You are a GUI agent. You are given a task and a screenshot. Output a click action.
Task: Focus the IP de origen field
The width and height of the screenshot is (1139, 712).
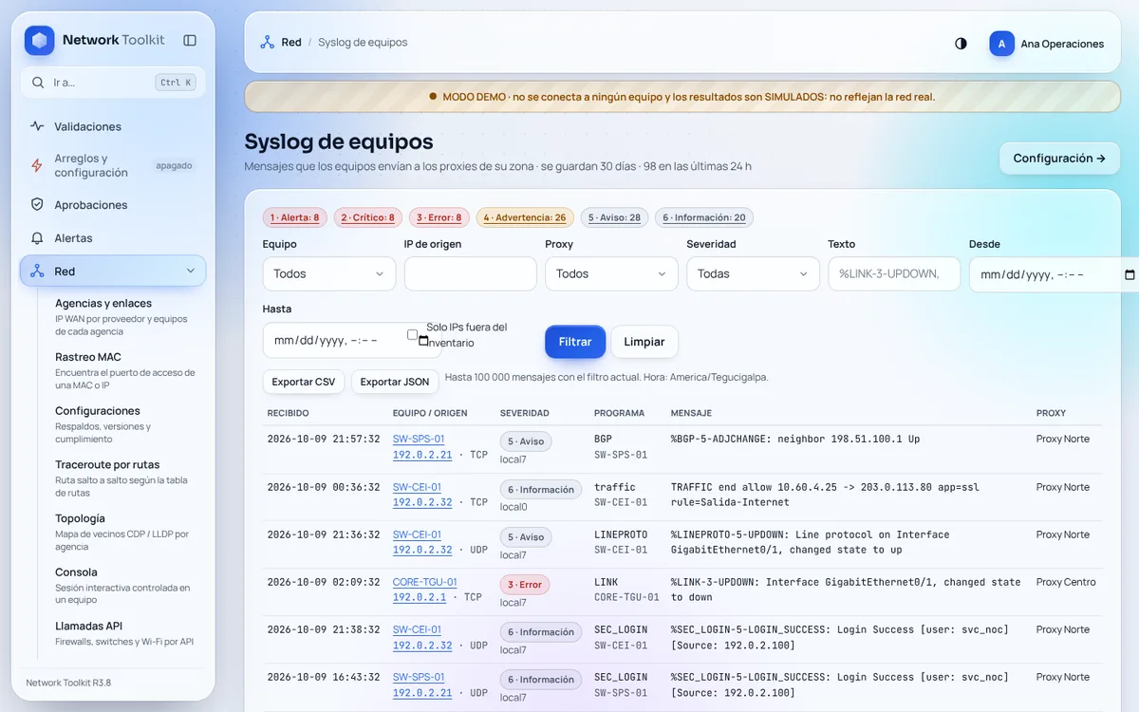[470, 273]
